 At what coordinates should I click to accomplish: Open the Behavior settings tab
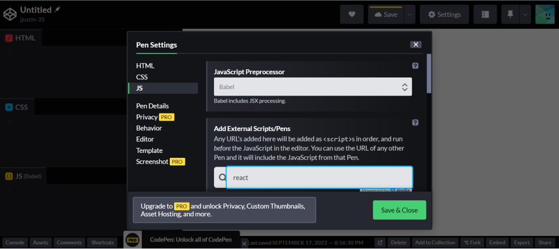149,128
